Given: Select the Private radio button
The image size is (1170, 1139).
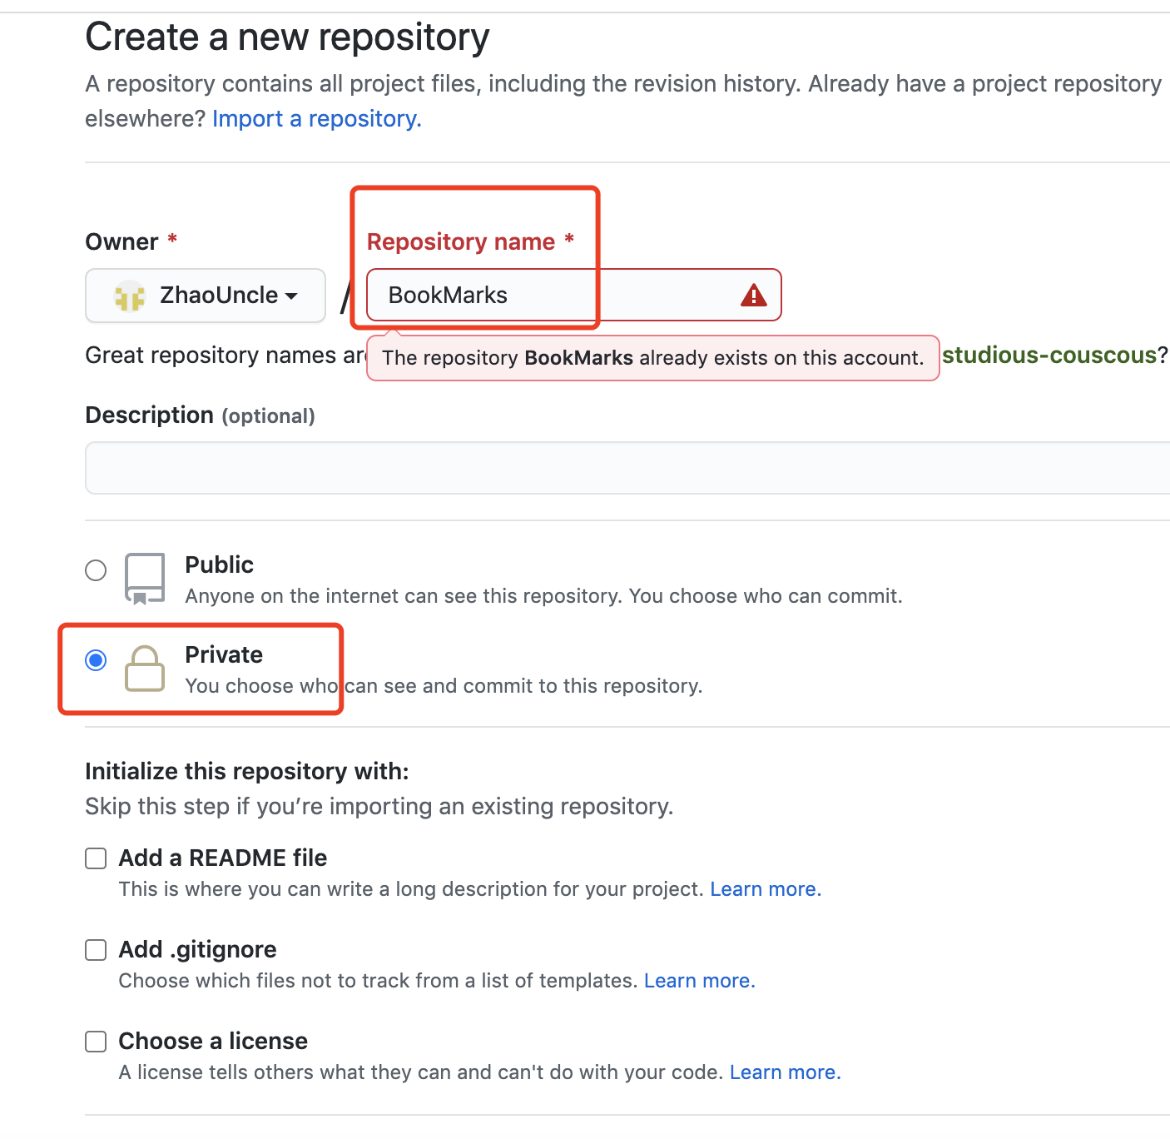Looking at the screenshot, I should (x=96, y=660).
